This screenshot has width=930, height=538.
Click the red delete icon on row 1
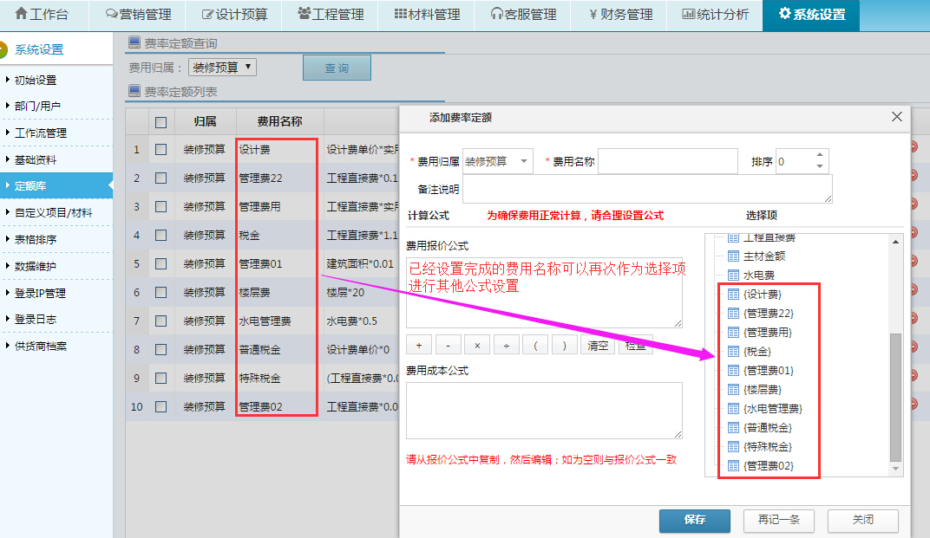[913, 148]
